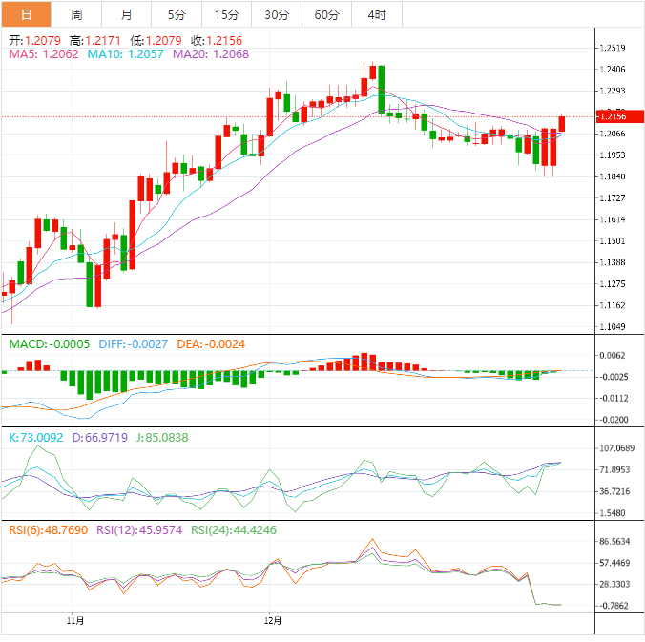Click the 1.1049 price axis label
The height and width of the screenshot is (642, 645).
click(x=613, y=327)
